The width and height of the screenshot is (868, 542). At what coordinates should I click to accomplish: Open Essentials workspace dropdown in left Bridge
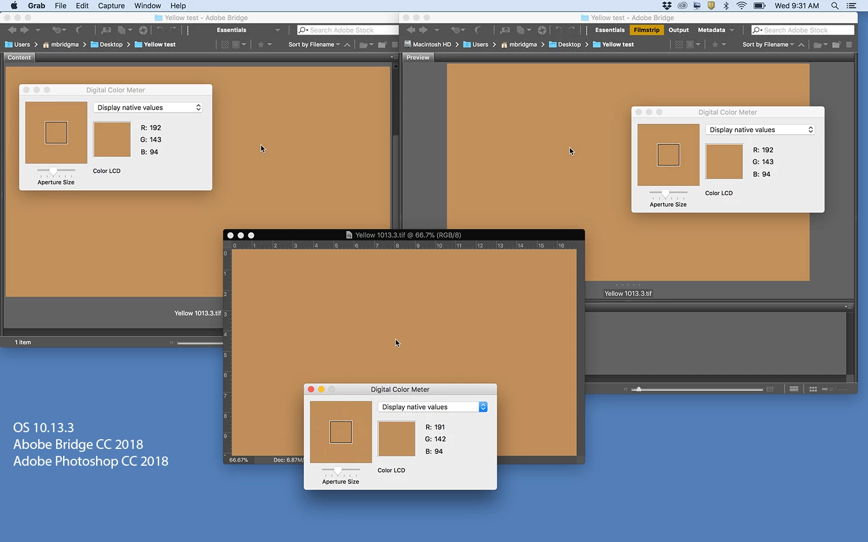point(277,30)
